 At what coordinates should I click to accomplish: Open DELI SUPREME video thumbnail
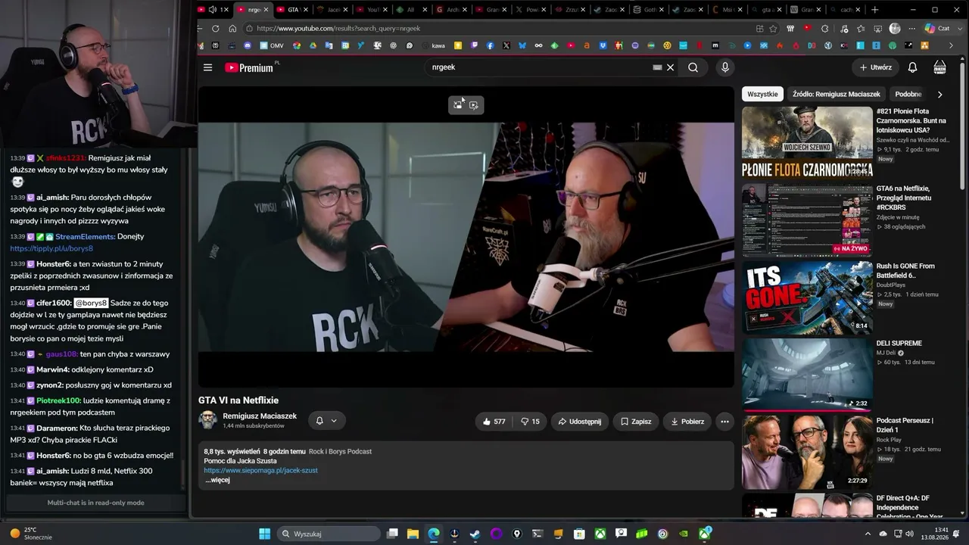(807, 374)
